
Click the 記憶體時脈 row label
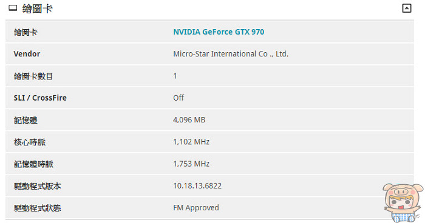click(x=33, y=164)
